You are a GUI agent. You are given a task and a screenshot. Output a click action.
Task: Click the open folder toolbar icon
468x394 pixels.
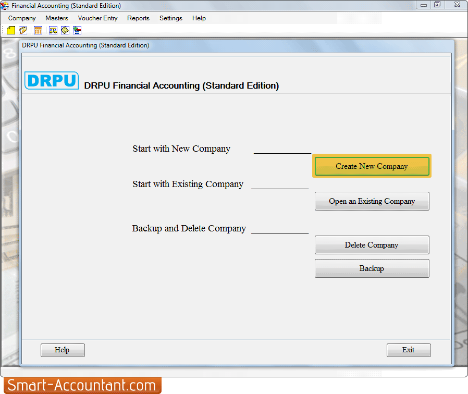23,30
